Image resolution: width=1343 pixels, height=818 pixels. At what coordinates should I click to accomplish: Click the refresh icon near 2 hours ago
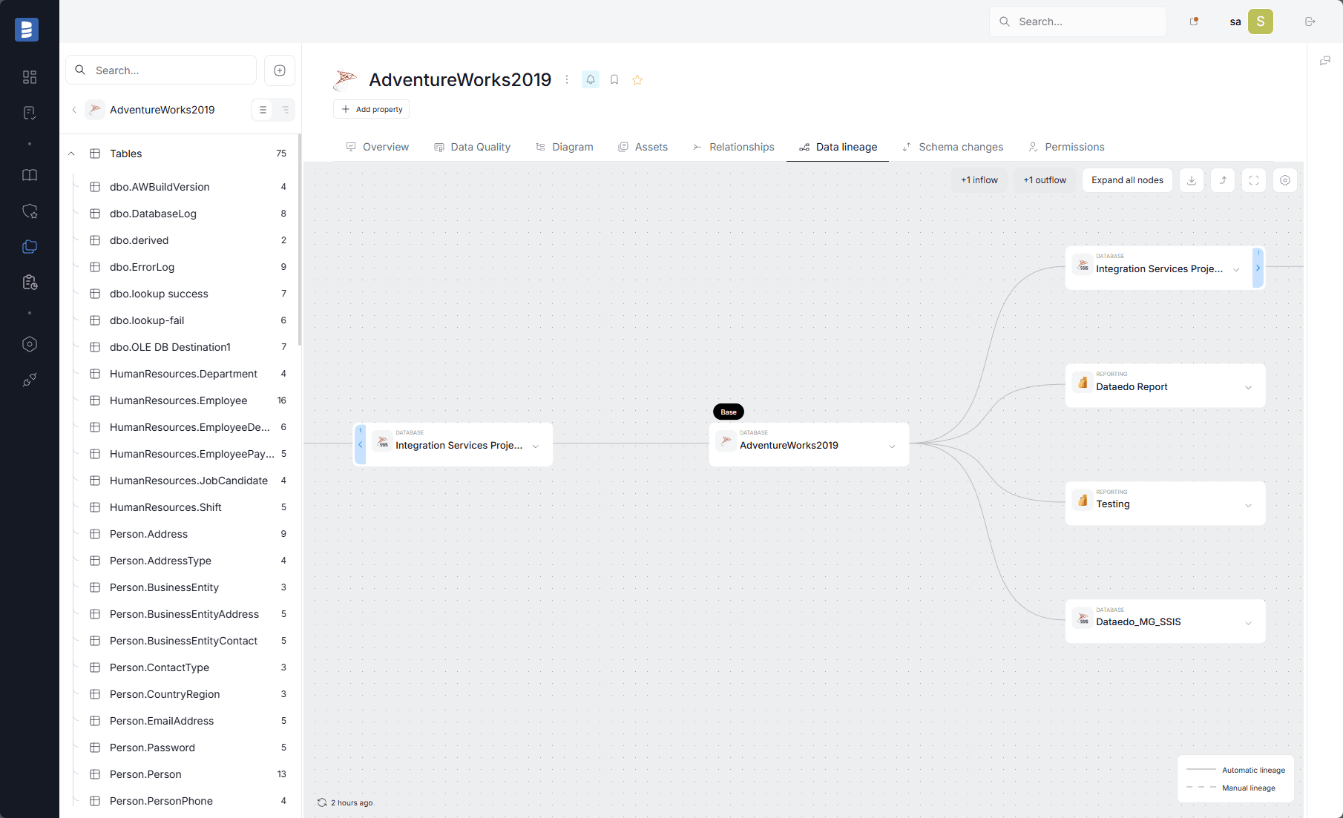click(x=322, y=802)
